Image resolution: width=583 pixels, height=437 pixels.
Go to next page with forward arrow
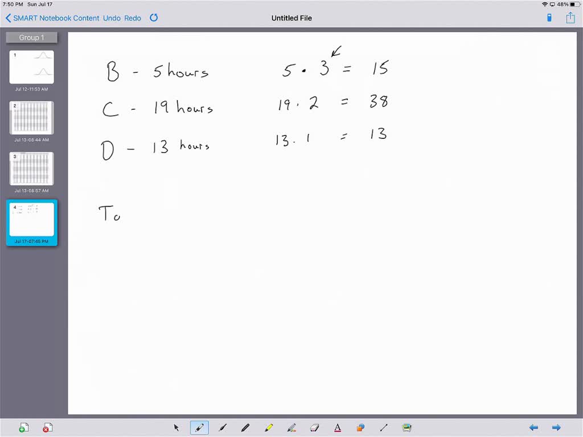[556, 427]
